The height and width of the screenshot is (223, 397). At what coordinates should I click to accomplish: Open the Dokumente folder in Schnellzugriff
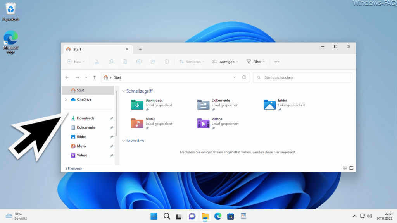(x=218, y=105)
